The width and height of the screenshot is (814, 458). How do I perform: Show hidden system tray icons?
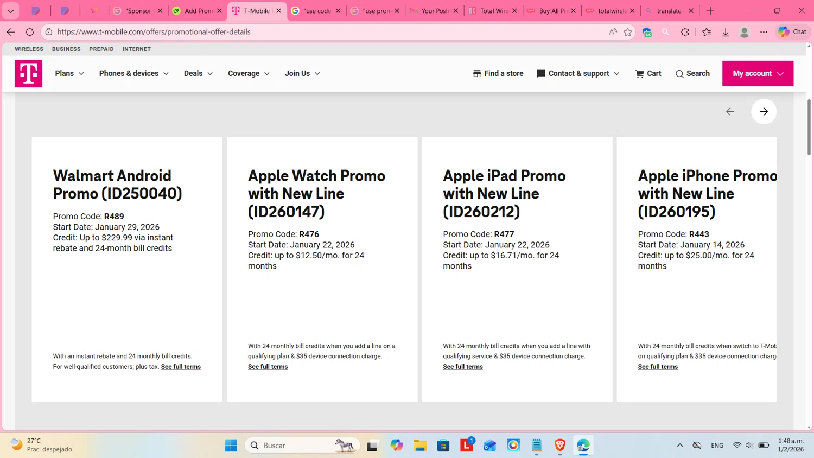(x=680, y=446)
